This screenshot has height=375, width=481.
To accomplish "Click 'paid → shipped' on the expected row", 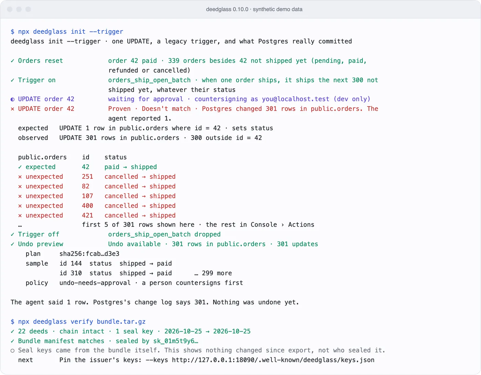I will coord(131,167).
